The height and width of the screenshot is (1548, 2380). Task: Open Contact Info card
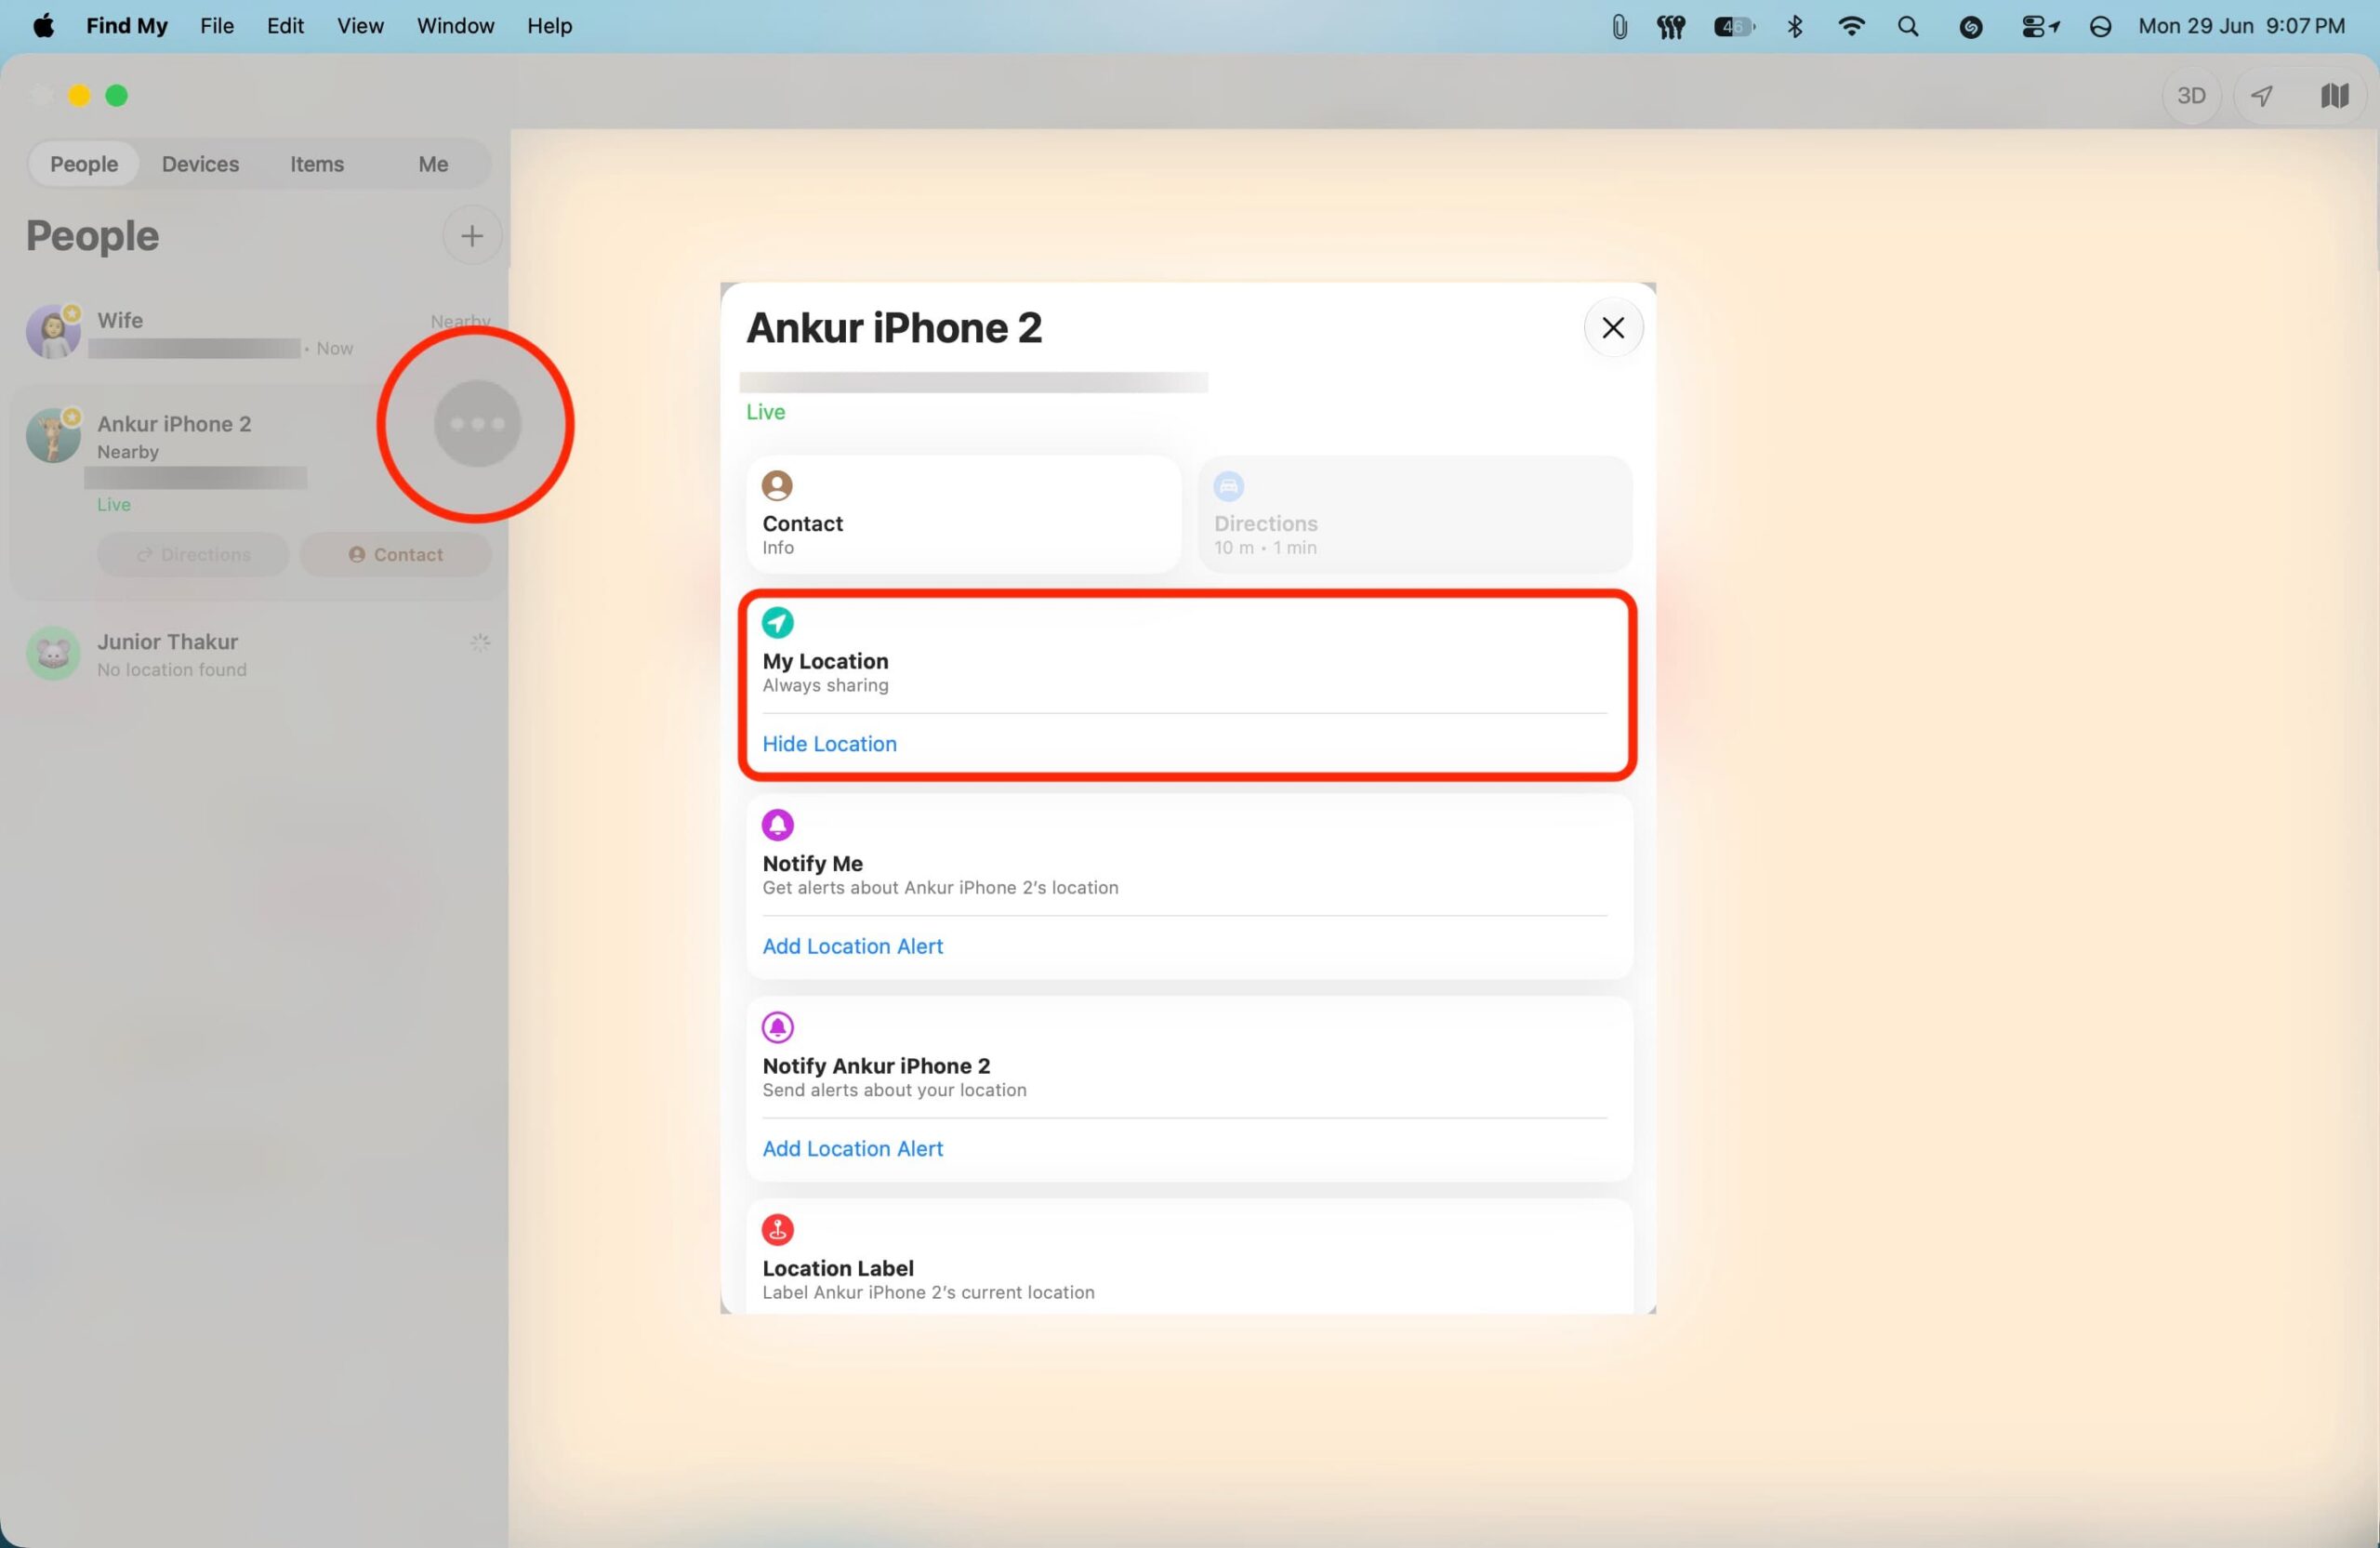pos(963,515)
